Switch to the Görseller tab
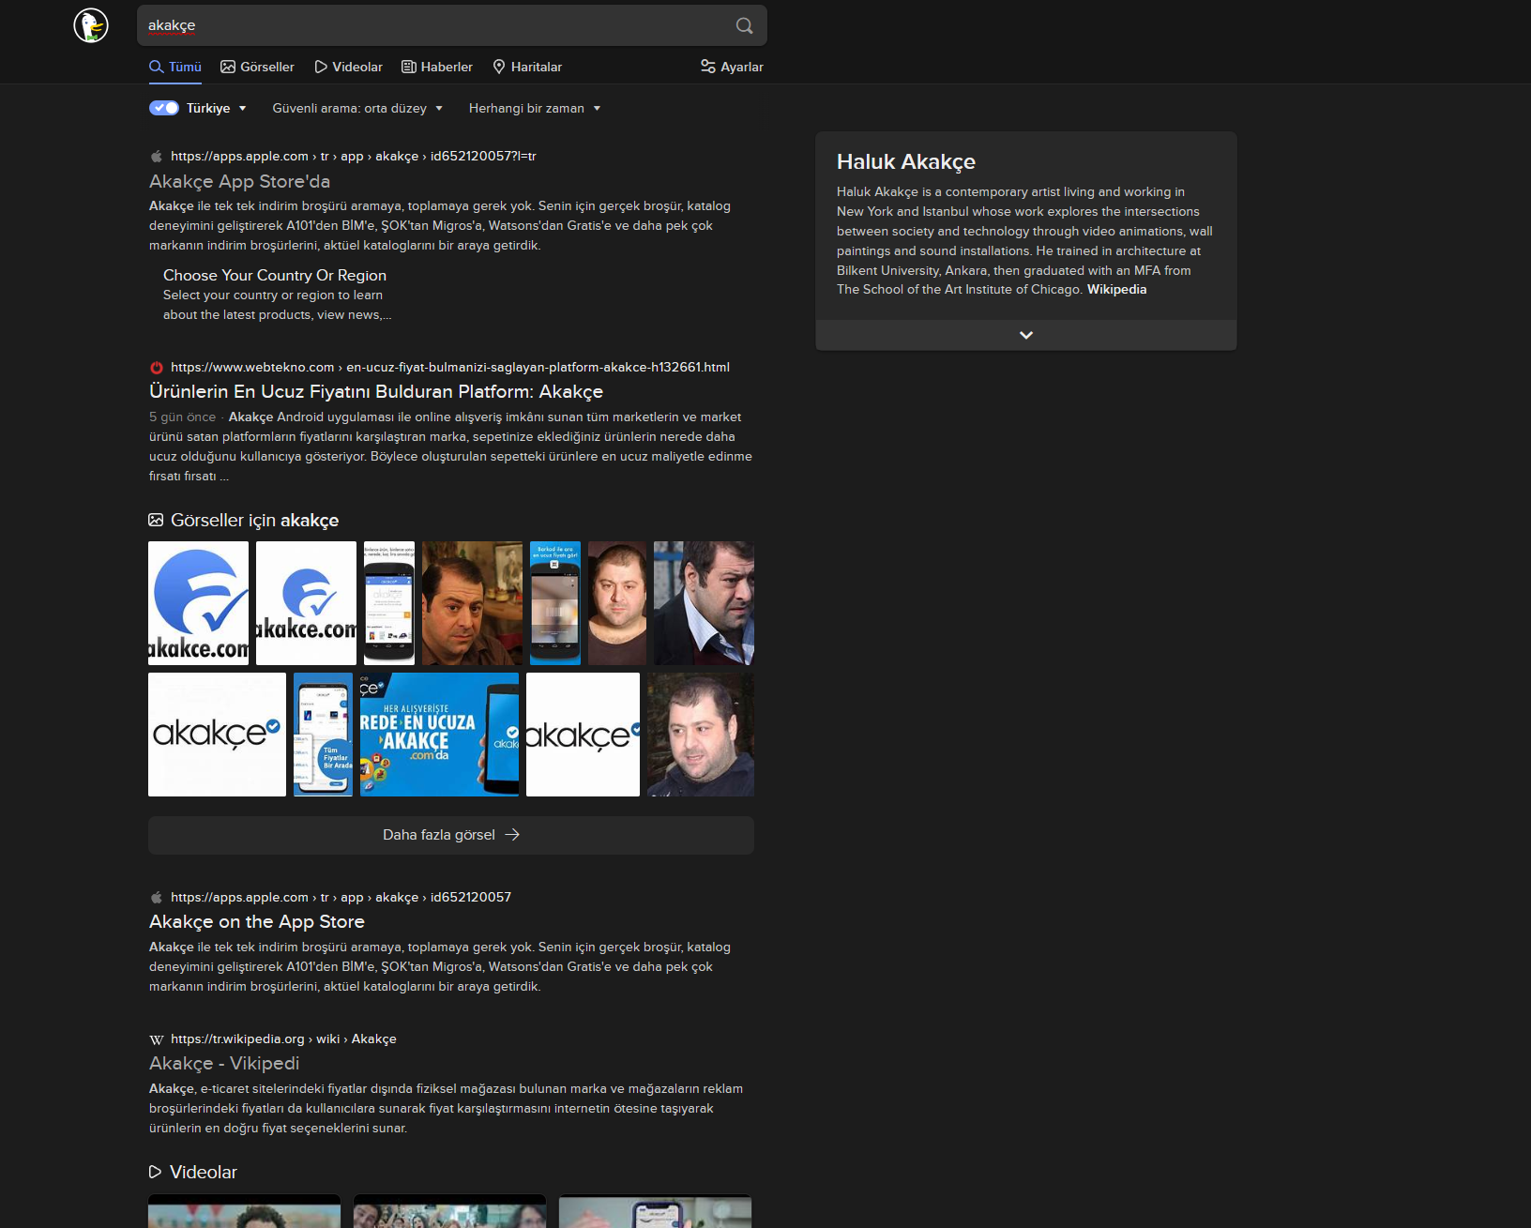The height and width of the screenshot is (1228, 1531). point(257,67)
